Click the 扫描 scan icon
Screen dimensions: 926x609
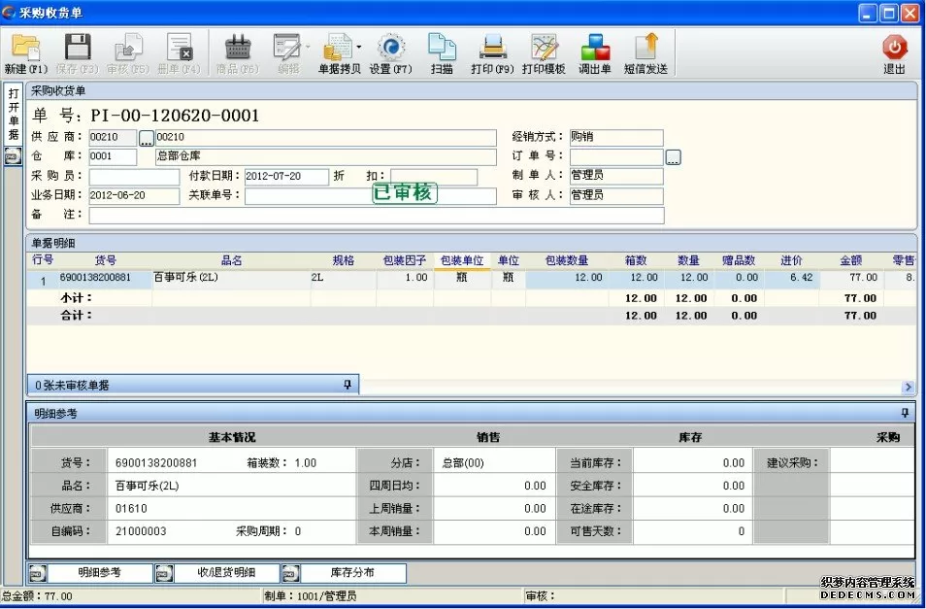pos(442,49)
